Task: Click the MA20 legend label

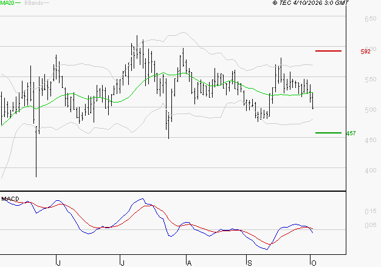Action: tap(7, 2)
